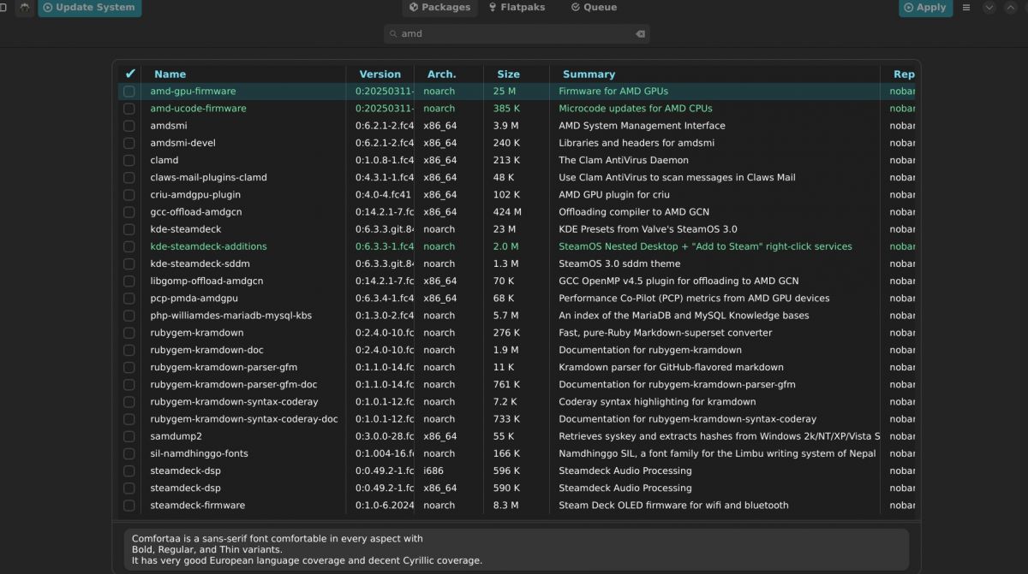Select the php-williamdes-mariadb-mysql-kbs row name
Viewport: 1028px width, 574px height.
(230, 316)
